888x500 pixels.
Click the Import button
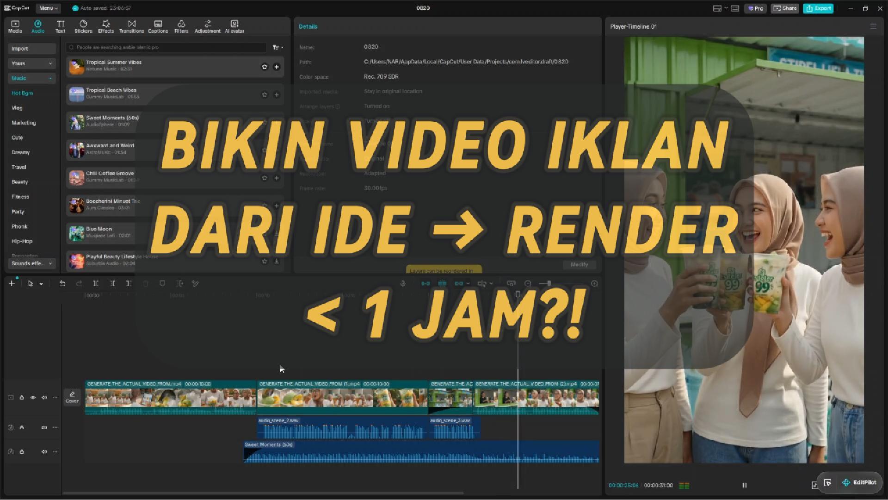coord(32,49)
